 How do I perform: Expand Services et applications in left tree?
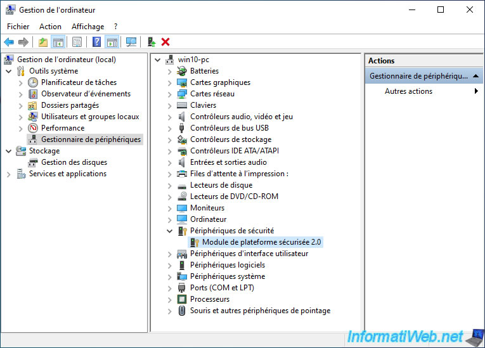tap(8, 174)
